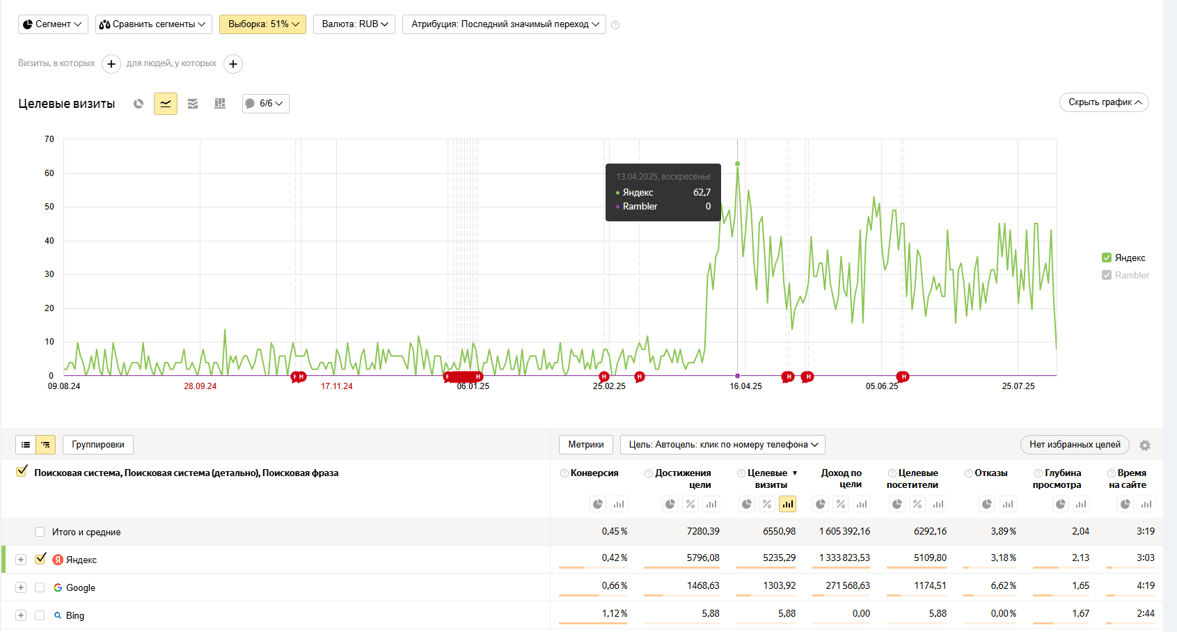Plot Целевые посетители as pie chart
Viewport: 1177px width, 632px height.
coord(897,504)
